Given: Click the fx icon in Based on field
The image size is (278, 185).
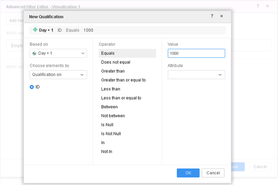Looking at the screenshot, I should 34,53.
